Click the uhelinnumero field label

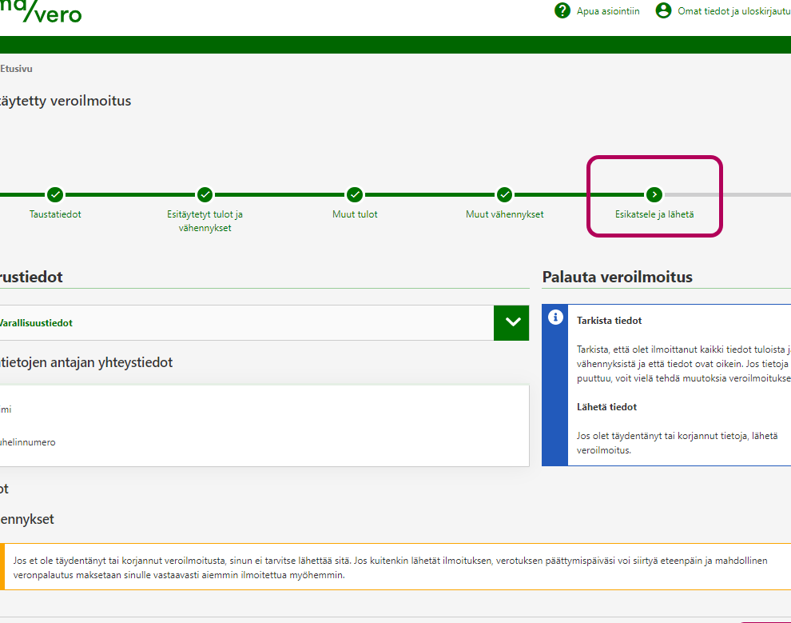[x=28, y=442]
